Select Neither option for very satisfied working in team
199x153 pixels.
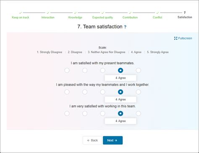[x=103, y=113]
